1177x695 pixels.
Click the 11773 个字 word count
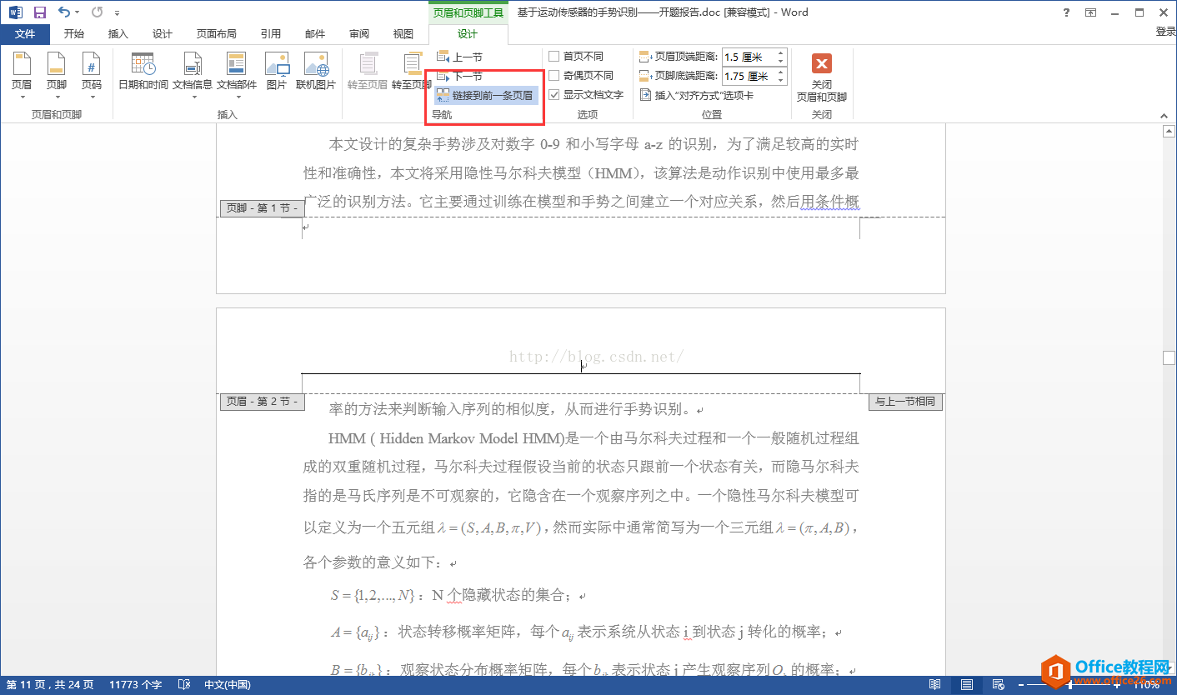tap(136, 685)
